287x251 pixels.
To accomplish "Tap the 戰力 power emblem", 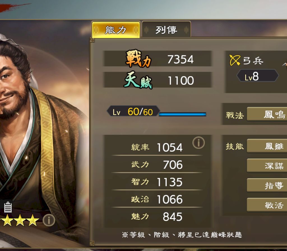I will pyautogui.click(x=138, y=58).
